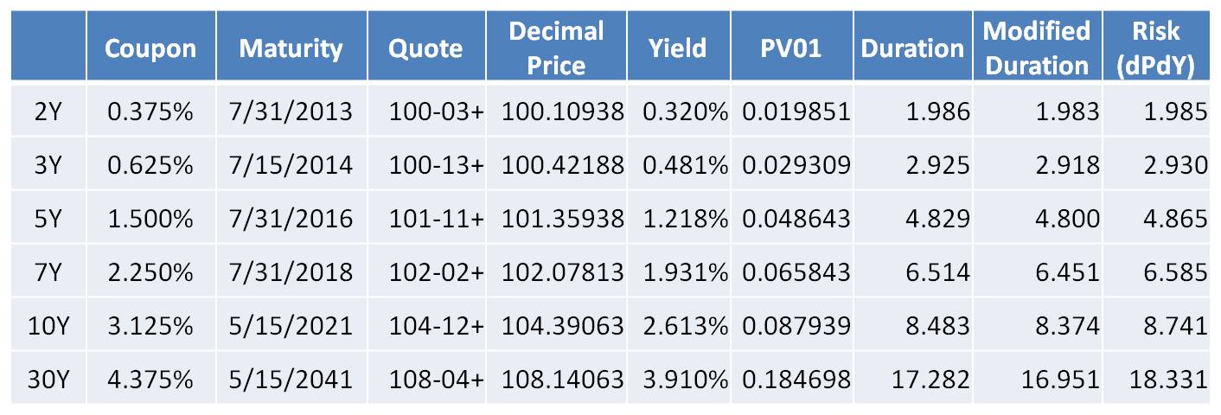Click the Decimal Price header cell

(556, 48)
